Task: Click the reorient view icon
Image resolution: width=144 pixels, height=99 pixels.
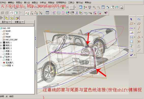Action: pos(108,7)
